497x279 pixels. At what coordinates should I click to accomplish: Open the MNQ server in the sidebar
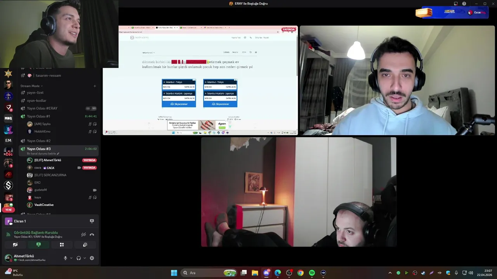pos(8,118)
